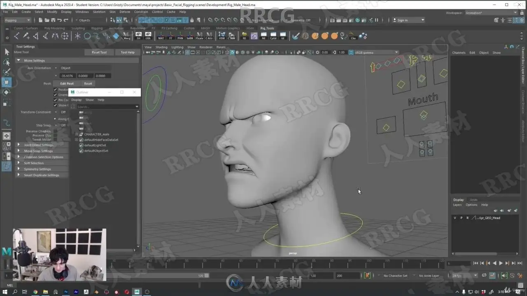Open the Photoshop taskbar icon
The width and height of the screenshot is (527, 296).
[66, 292]
